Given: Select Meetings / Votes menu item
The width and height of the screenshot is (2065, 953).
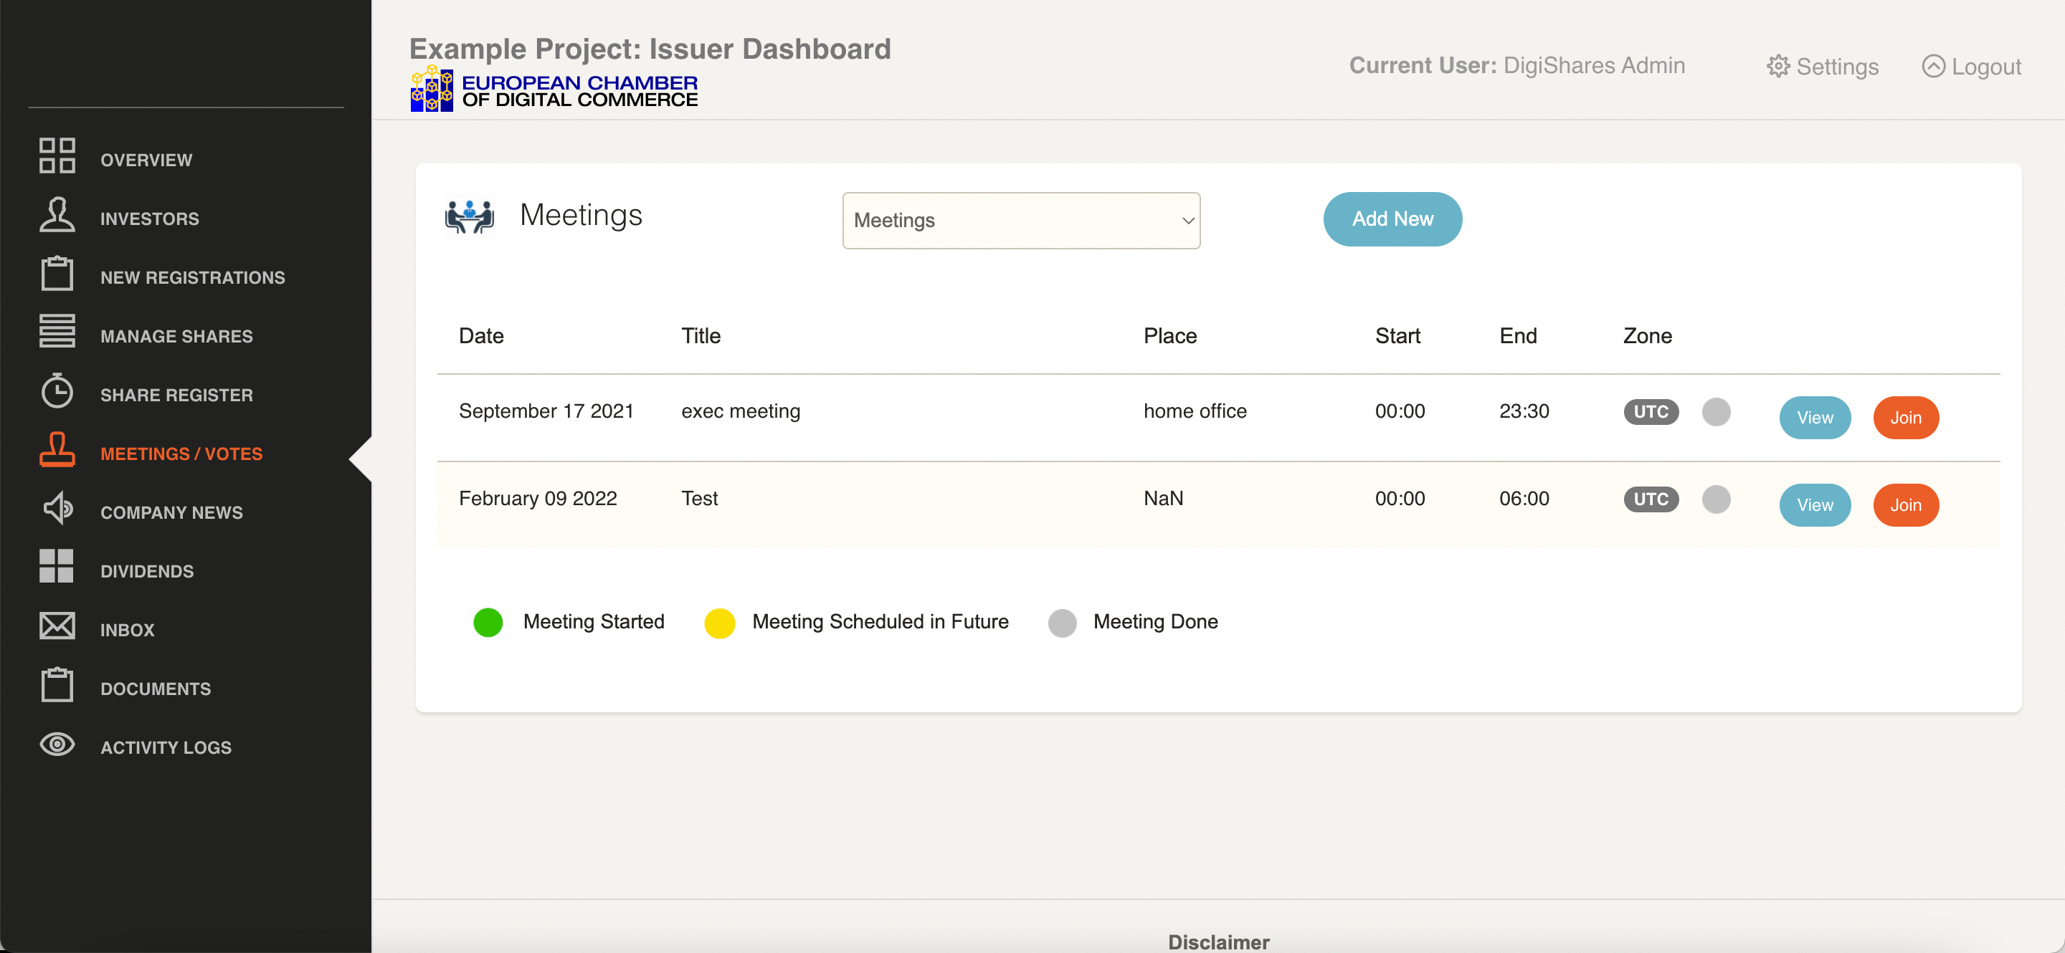Looking at the screenshot, I should point(181,454).
